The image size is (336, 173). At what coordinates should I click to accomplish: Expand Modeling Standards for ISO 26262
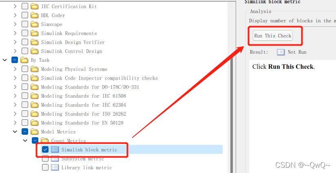[x=15, y=114]
